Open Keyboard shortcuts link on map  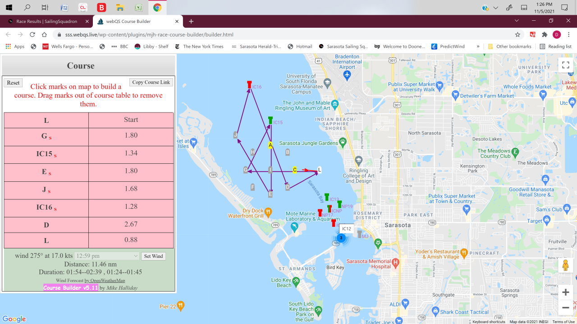pyautogui.click(x=489, y=322)
